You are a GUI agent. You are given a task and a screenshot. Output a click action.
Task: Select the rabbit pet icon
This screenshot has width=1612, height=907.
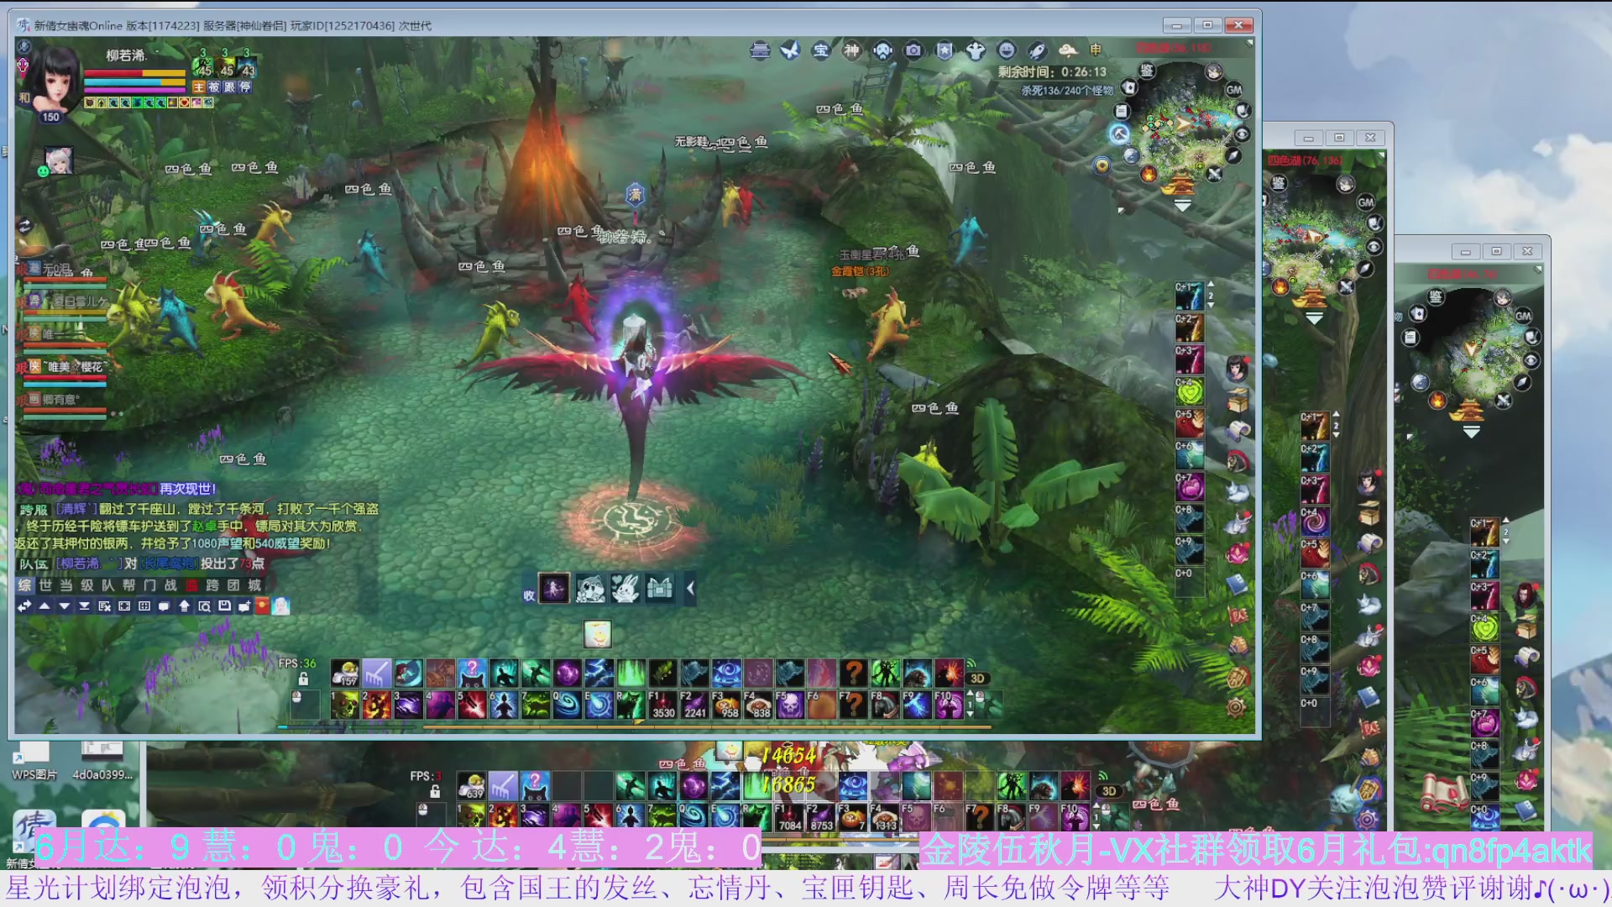[625, 589]
